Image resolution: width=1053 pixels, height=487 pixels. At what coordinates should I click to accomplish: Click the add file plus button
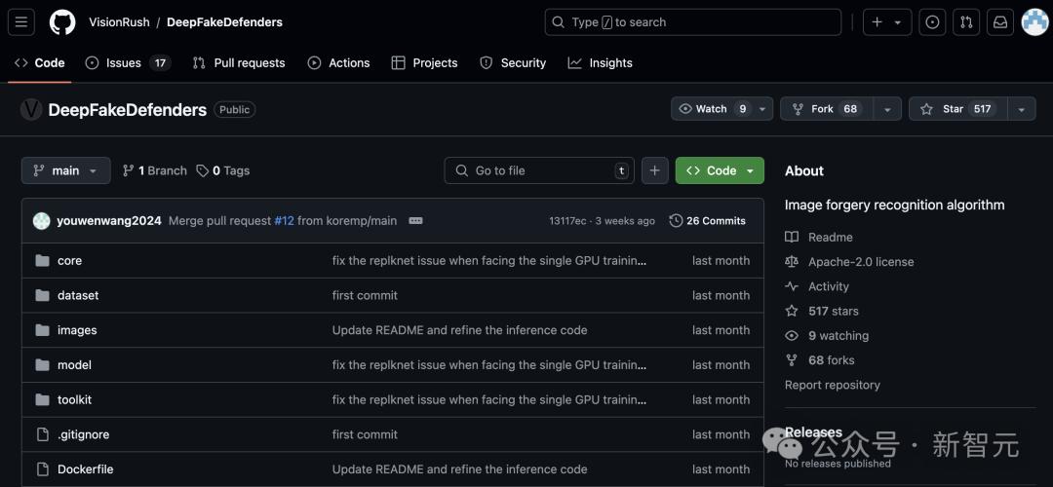[x=654, y=170]
